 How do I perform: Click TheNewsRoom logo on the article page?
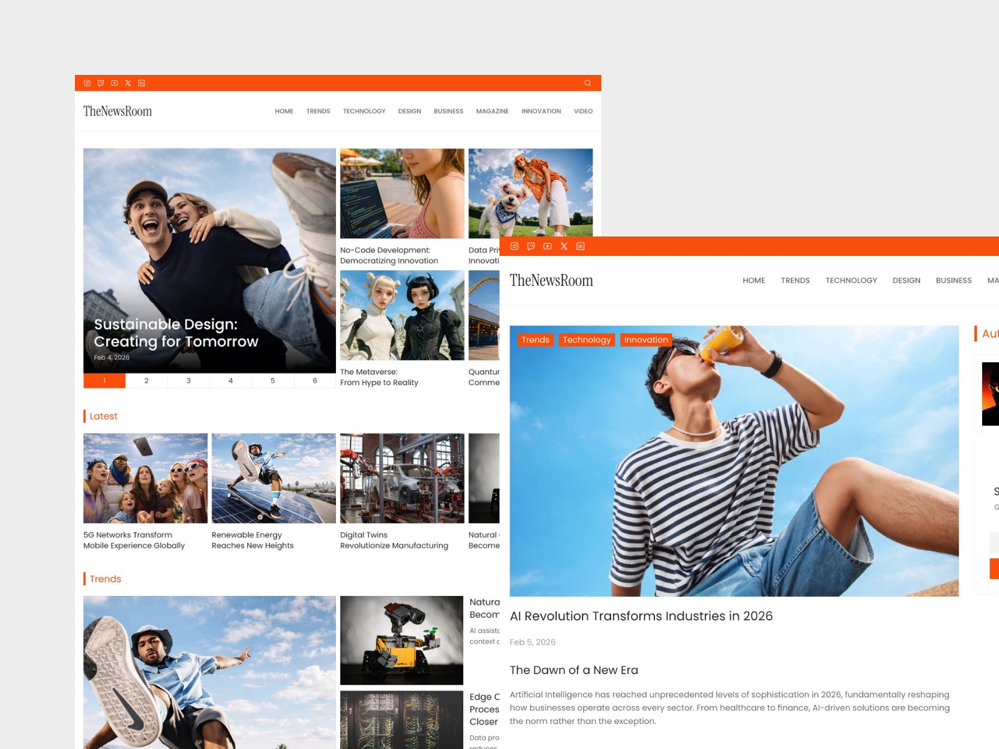tap(551, 280)
